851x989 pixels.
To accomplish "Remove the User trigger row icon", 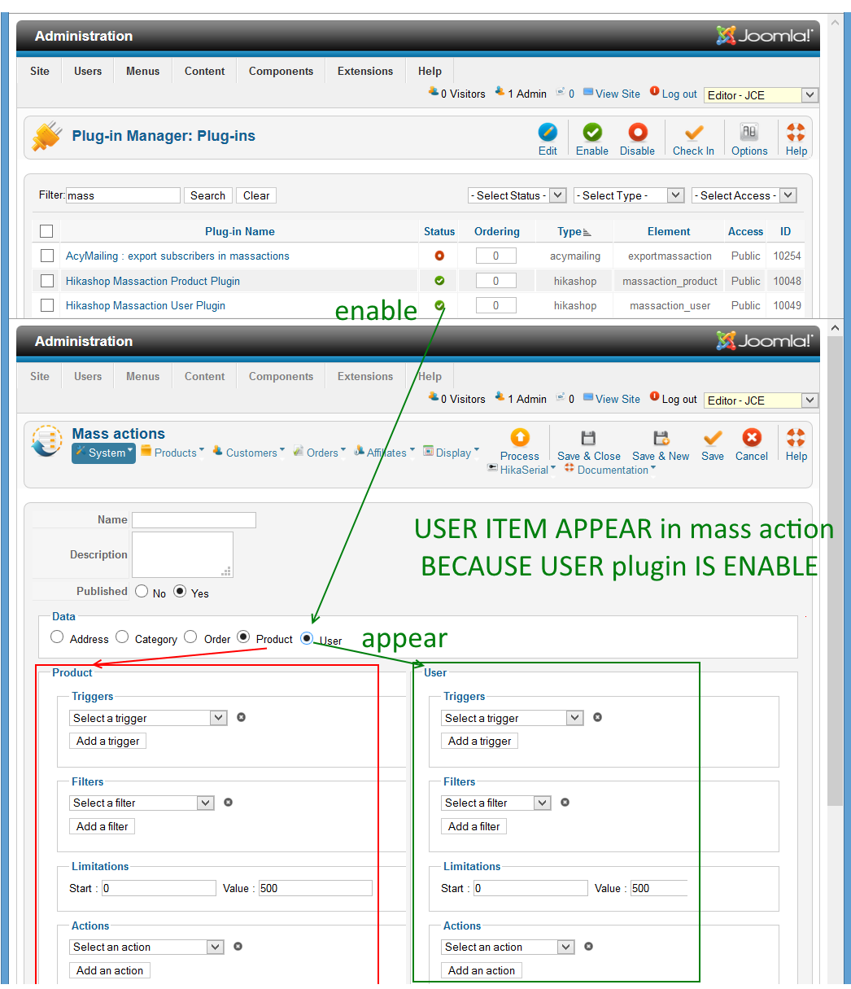I will coord(597,717).
